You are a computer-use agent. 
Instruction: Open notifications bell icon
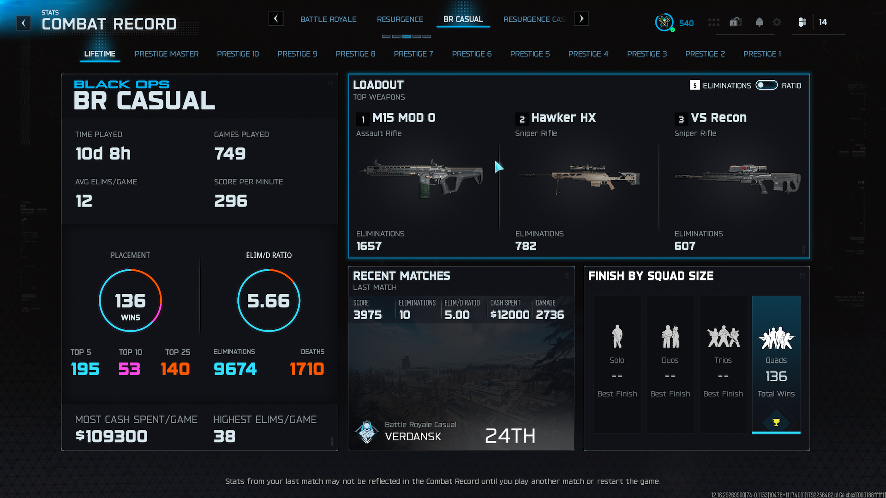pos(759,22)
